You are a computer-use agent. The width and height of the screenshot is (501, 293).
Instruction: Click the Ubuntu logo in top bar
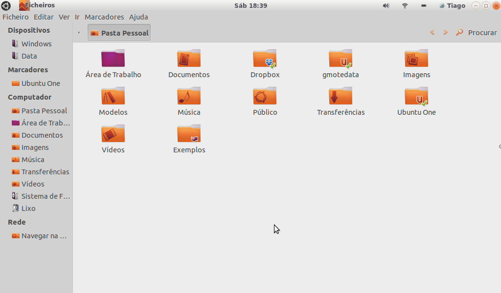click(6, 5)
